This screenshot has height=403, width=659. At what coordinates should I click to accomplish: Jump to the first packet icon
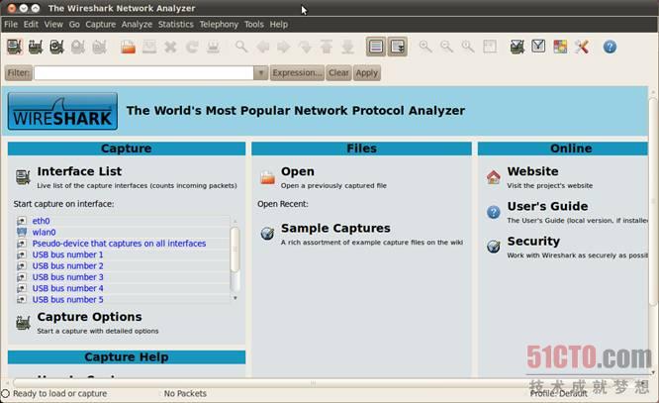(x=327, y=47)
